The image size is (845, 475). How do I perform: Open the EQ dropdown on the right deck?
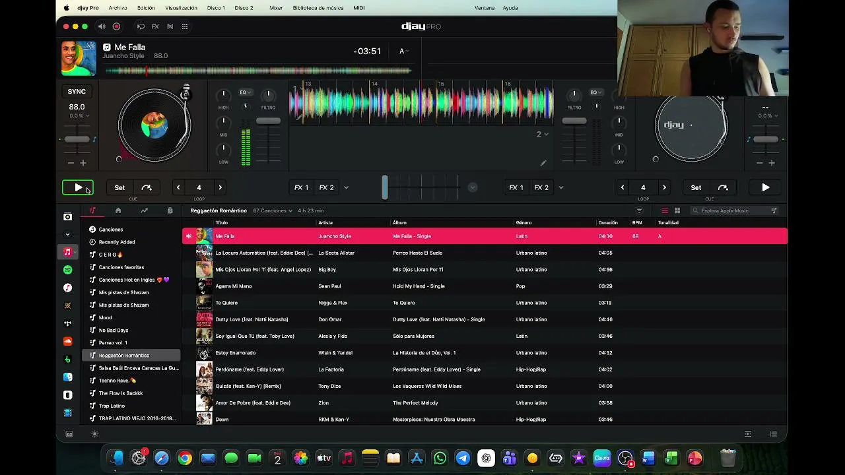596,92
